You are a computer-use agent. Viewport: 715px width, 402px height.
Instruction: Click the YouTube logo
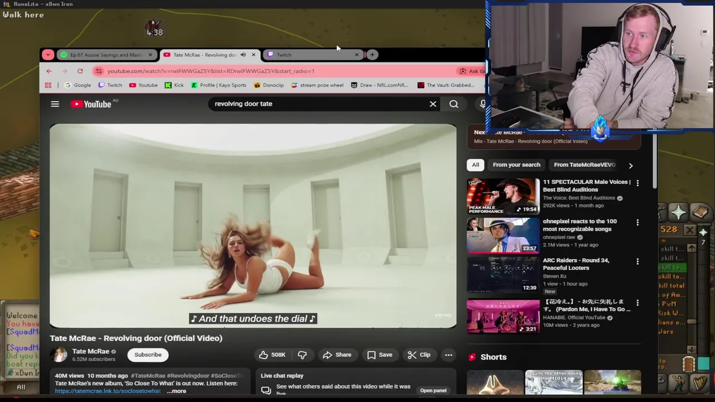coord(91,104)
